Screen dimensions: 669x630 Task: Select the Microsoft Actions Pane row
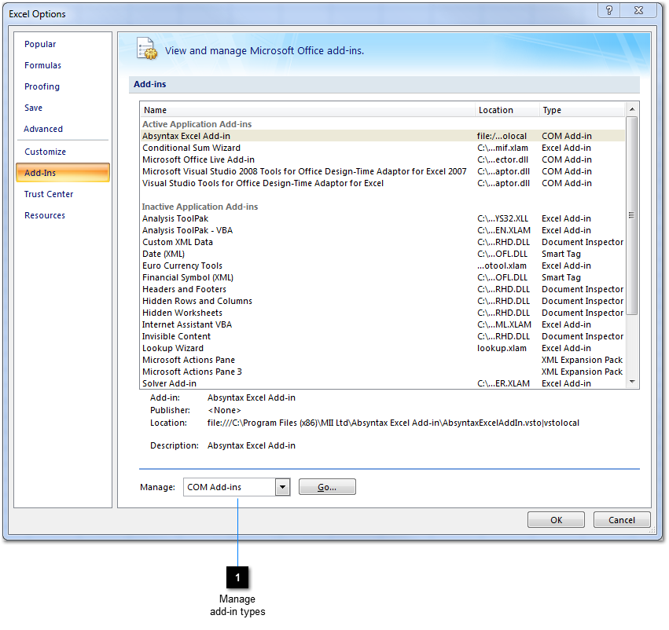point(383,360)
